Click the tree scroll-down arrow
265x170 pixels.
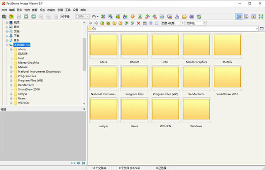click(x=84, y=104)
